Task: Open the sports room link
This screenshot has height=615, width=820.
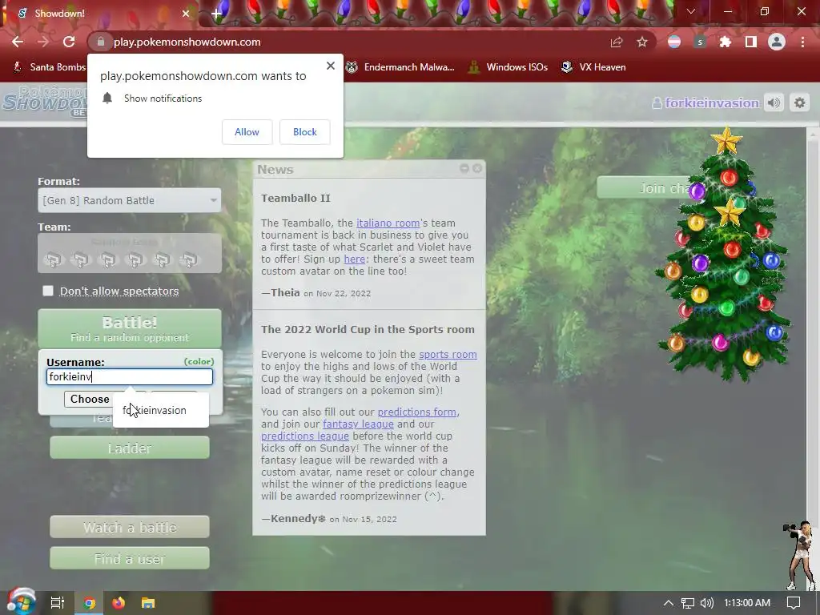Action: pyautogui.click(x=448, y=355)
